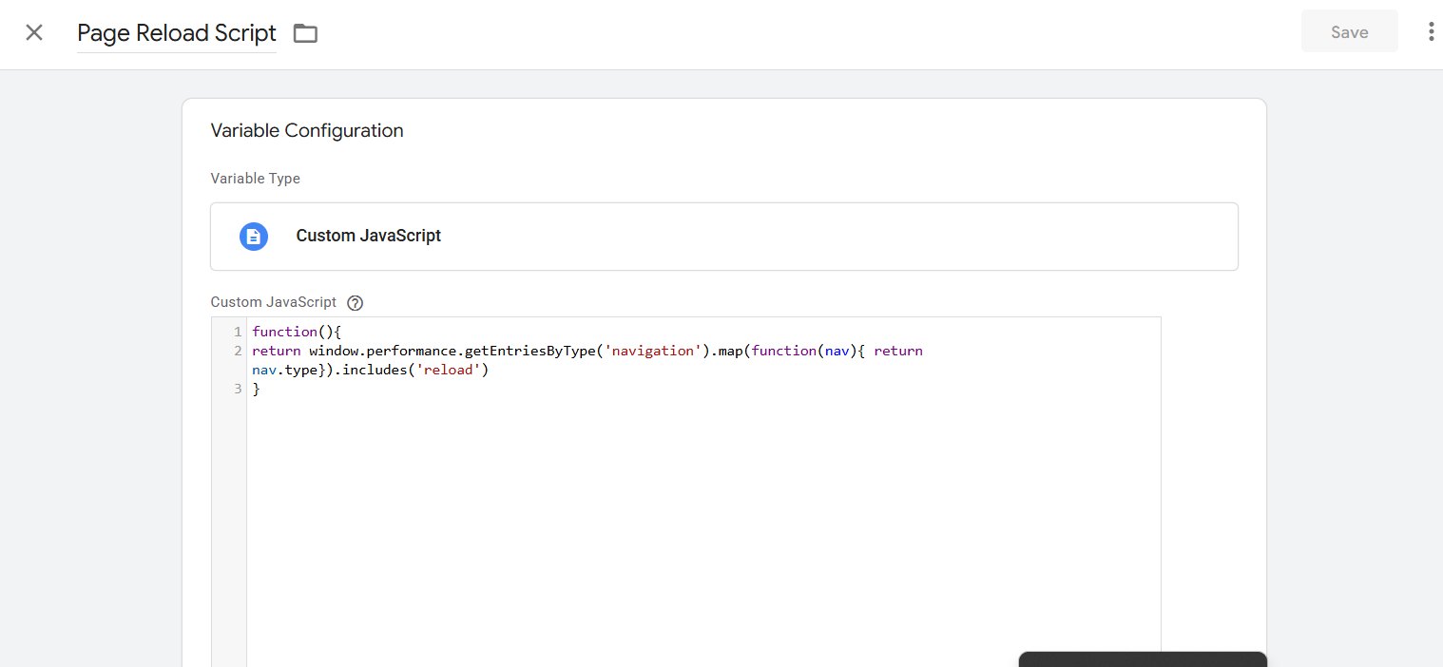Open the three-dot more actions menu
The image size is (1443, 667).
1431,32
